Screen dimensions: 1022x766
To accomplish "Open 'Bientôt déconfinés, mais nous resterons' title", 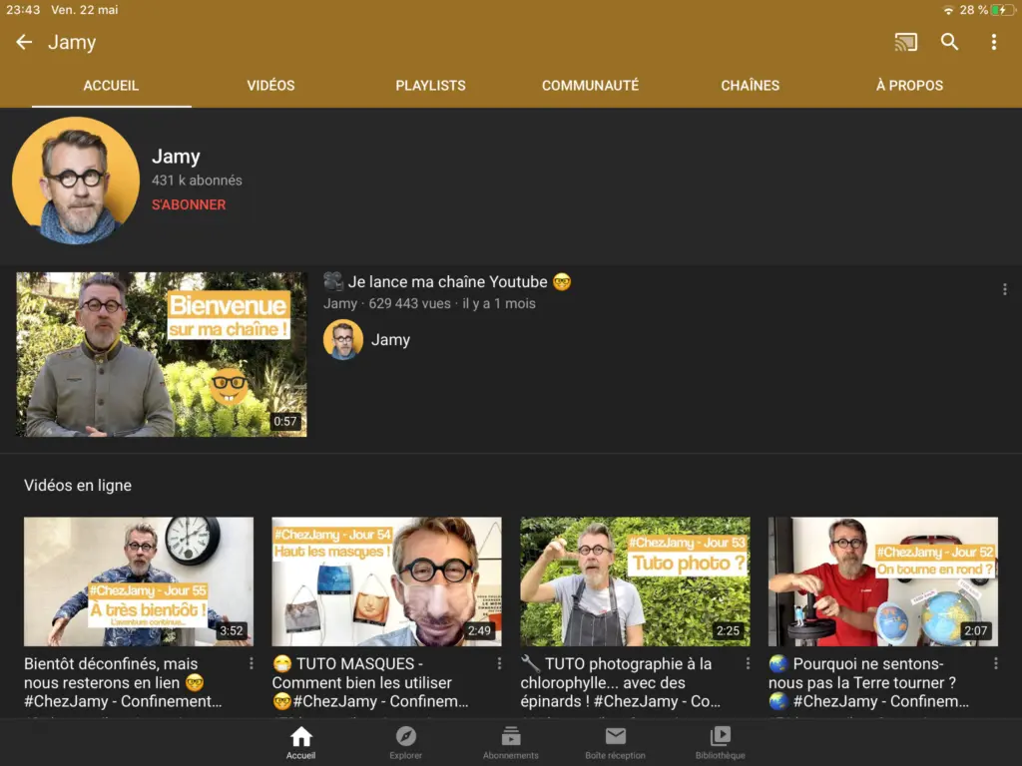I will [123, 682].
